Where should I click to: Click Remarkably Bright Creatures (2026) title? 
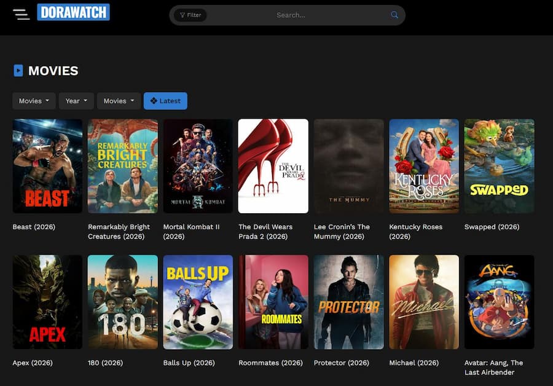coord(119,232)
